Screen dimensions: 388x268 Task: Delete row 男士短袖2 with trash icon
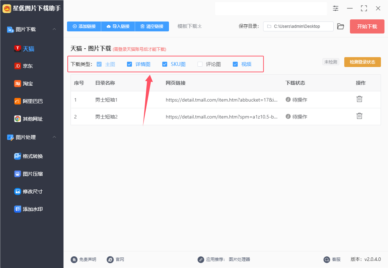click(359, 116)
